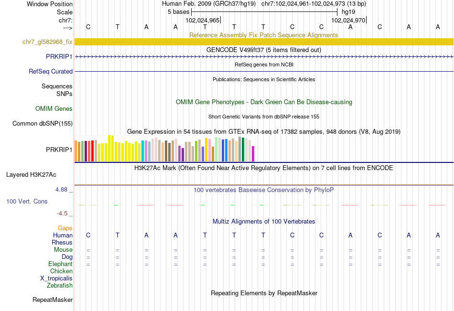Click the -4.5 PhyloP lower limit value
The width and height of the screenshot is (454, 311).
pos(62,214)
